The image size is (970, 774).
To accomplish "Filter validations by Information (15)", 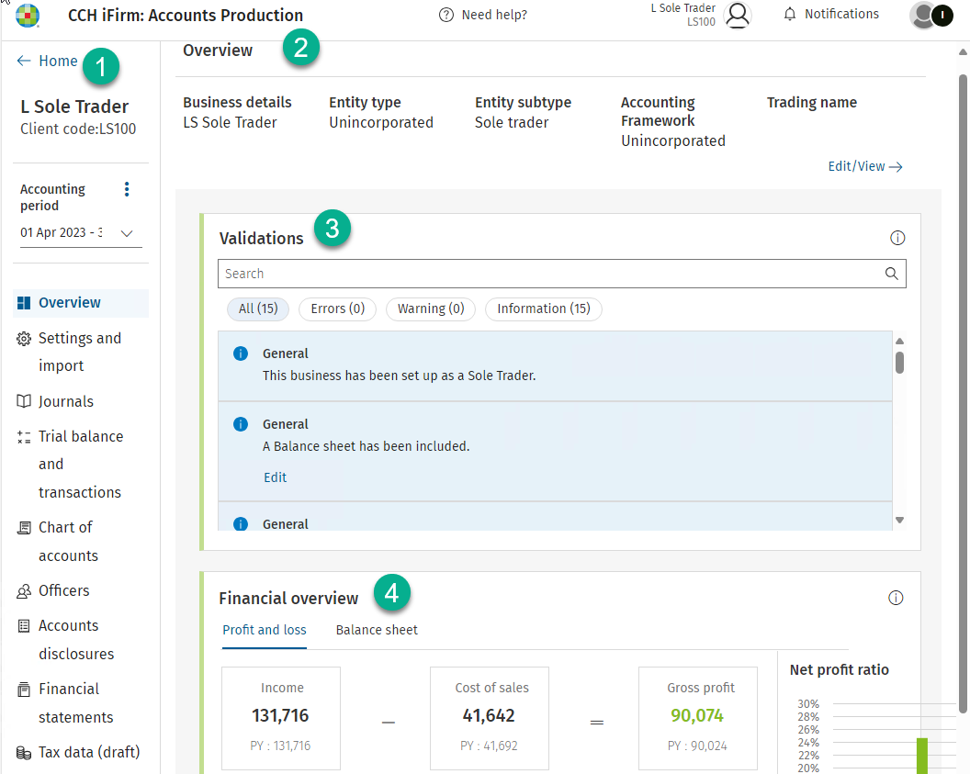I will click(543, 308).
